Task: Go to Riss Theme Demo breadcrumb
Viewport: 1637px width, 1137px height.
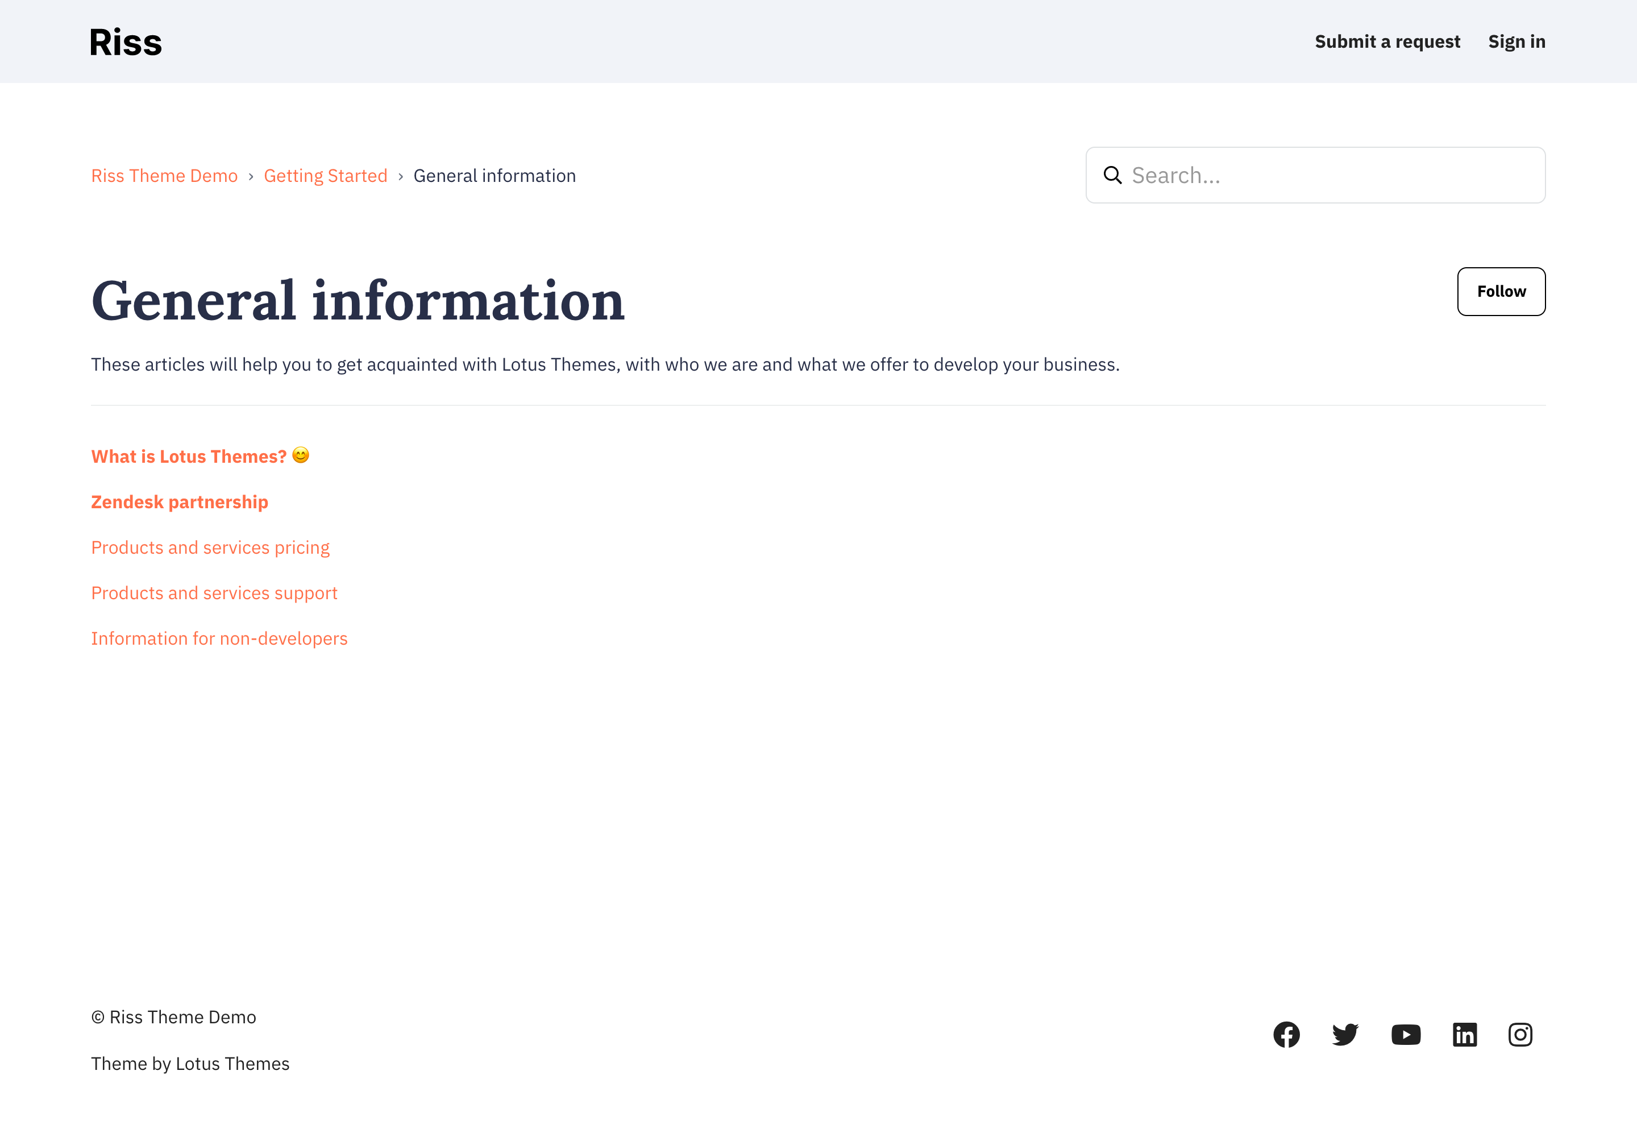Action: [x=165, y=176]
